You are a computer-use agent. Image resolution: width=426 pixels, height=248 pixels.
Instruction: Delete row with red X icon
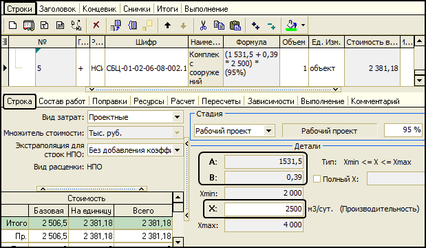[x=96, y=25]
